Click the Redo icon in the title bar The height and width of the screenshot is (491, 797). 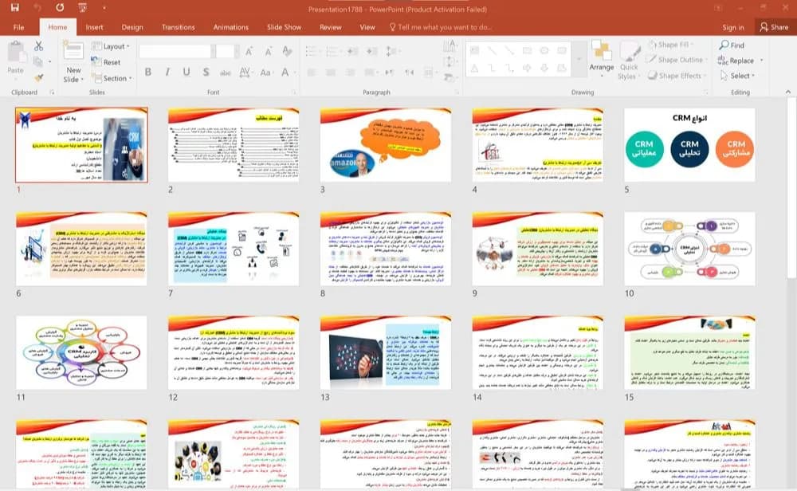[60, 8]
